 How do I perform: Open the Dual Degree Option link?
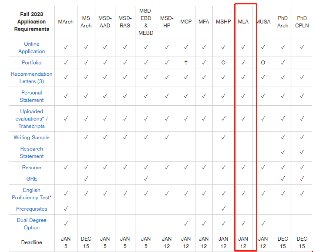coord(31,224)
